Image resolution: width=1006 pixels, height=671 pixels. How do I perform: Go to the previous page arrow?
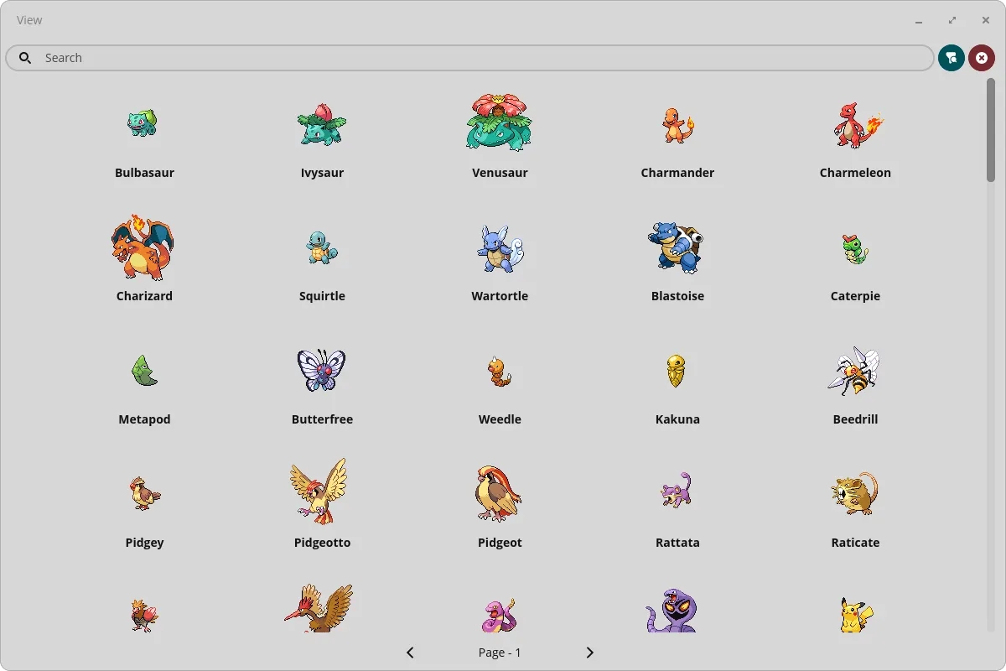click(410, 653)
